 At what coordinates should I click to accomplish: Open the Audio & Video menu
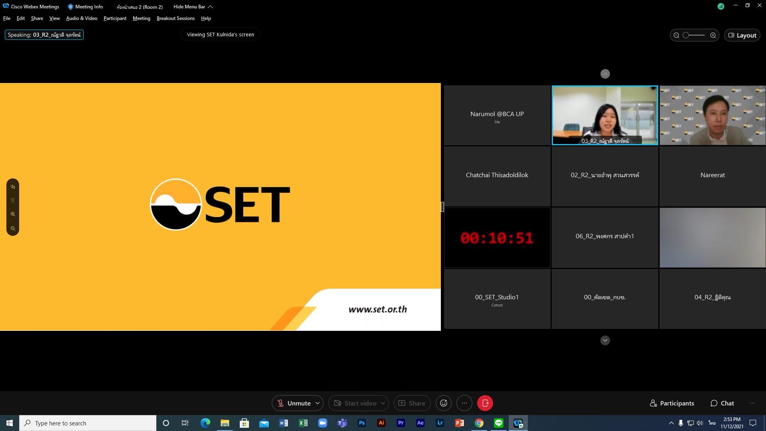(x=82, y=18)
